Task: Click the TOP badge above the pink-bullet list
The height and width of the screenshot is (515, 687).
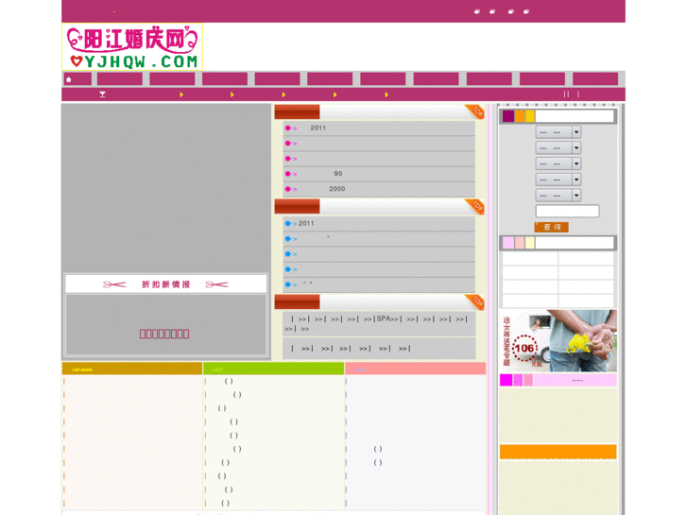Action: 474,112
